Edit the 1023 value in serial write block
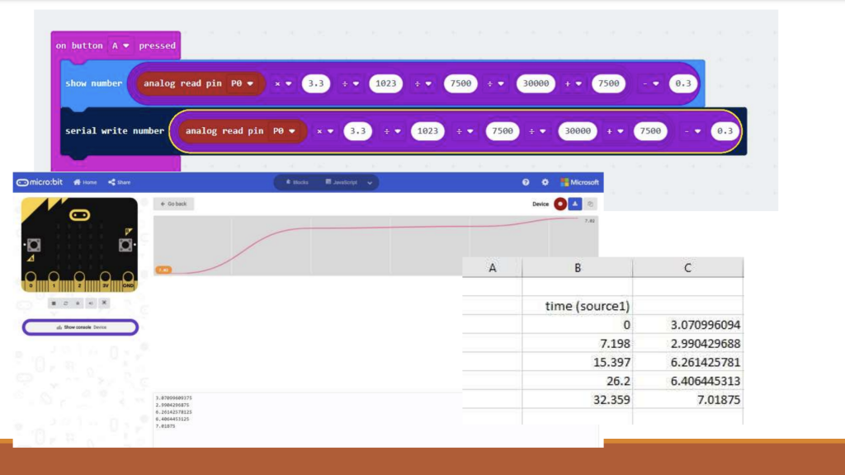This screenshot has height=475, width=845. point(427,131)
